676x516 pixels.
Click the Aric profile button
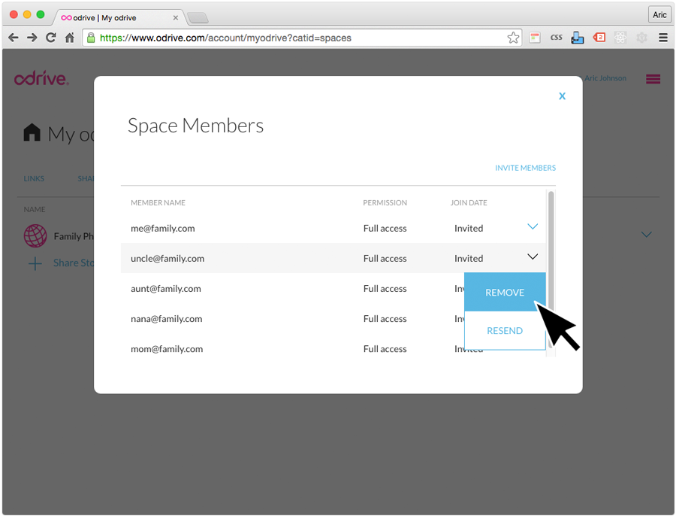click(x=659, y=15)
